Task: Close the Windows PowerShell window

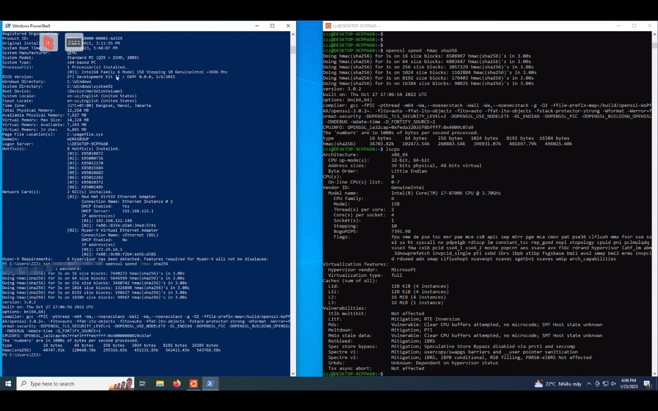Action: tap(288, 26)
